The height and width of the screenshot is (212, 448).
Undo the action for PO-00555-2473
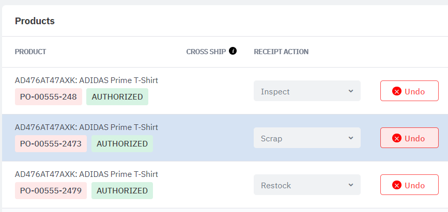point(409,138)
